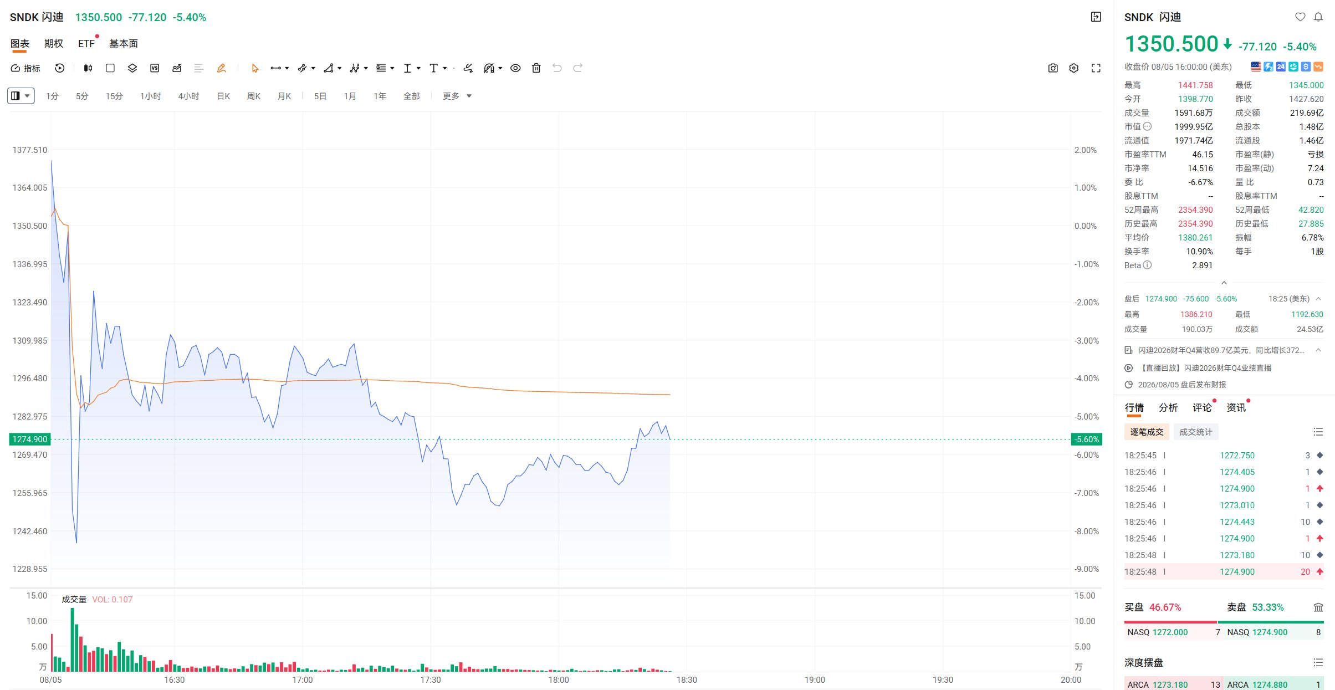Expand the 更多 timeframe dropdown

pos(457,96)
